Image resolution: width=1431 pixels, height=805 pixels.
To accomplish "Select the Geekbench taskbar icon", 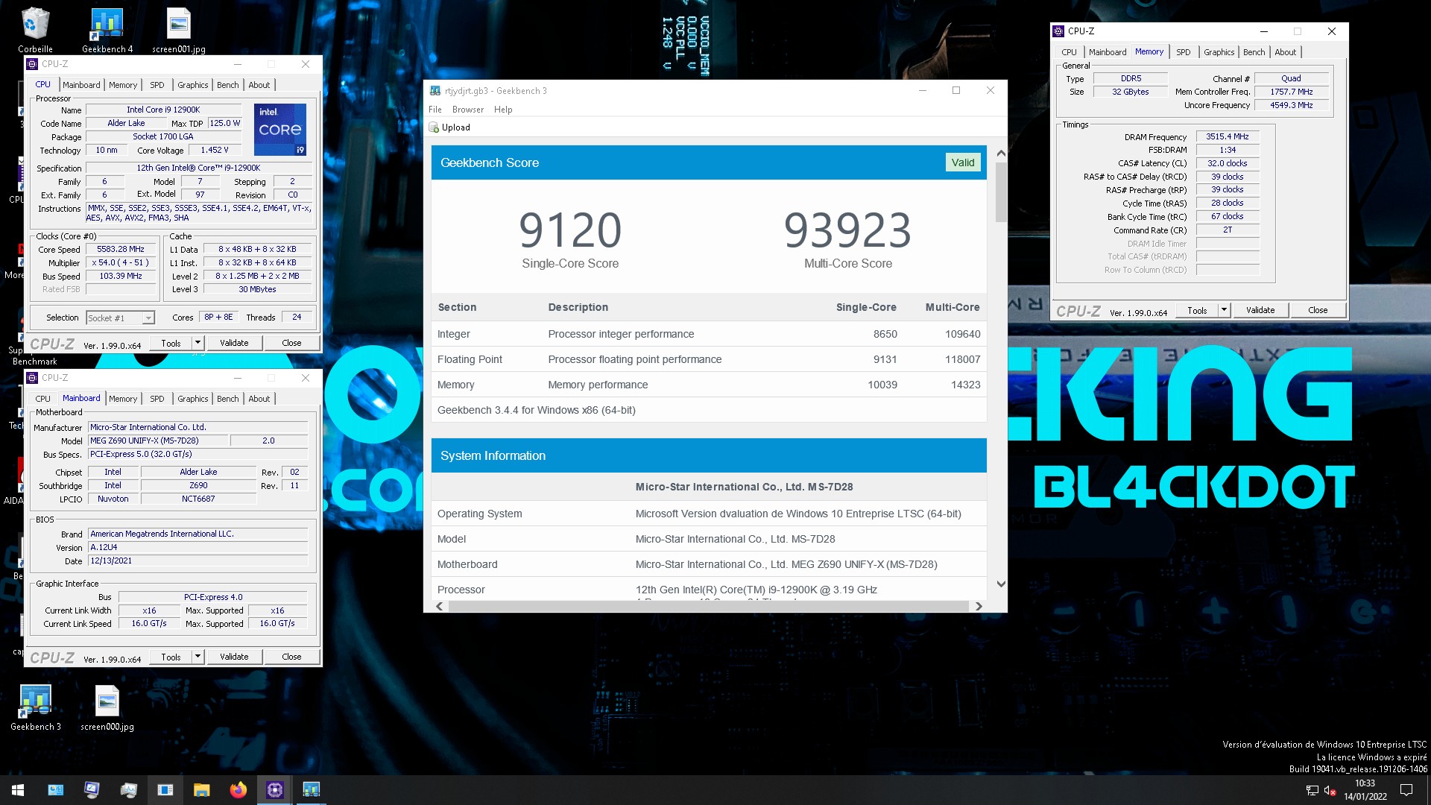I will (311, 790).
